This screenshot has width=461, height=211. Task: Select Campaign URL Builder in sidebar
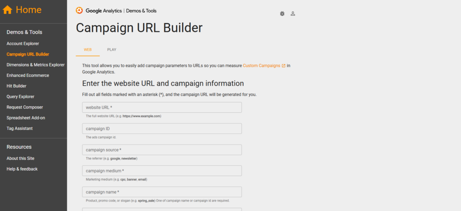pos(27,54)
